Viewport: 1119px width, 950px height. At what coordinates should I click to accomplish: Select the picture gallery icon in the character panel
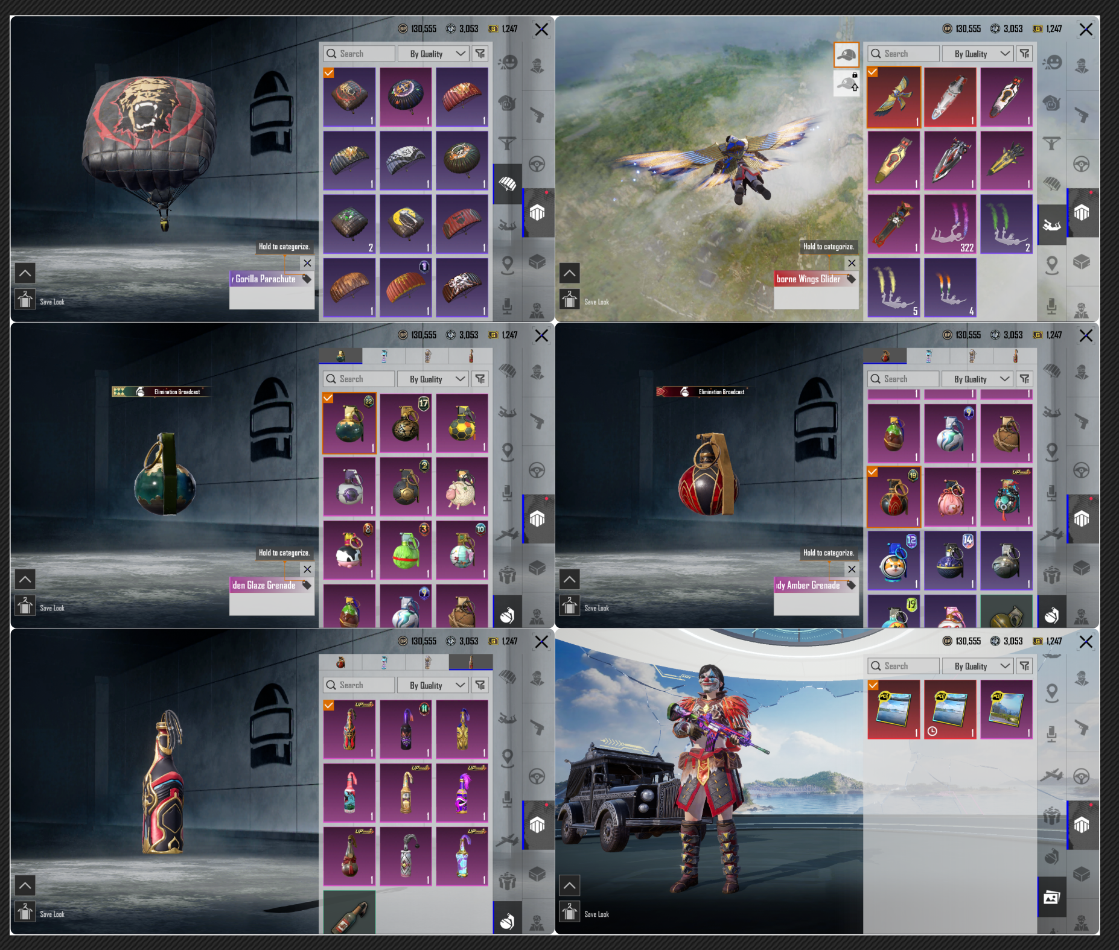[x=1051, y=898]
